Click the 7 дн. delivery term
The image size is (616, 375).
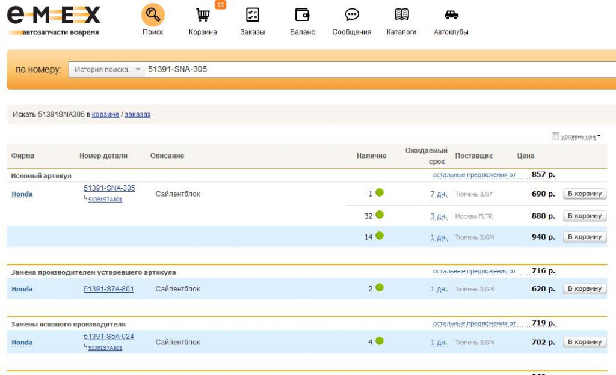[x=439, y=194]
